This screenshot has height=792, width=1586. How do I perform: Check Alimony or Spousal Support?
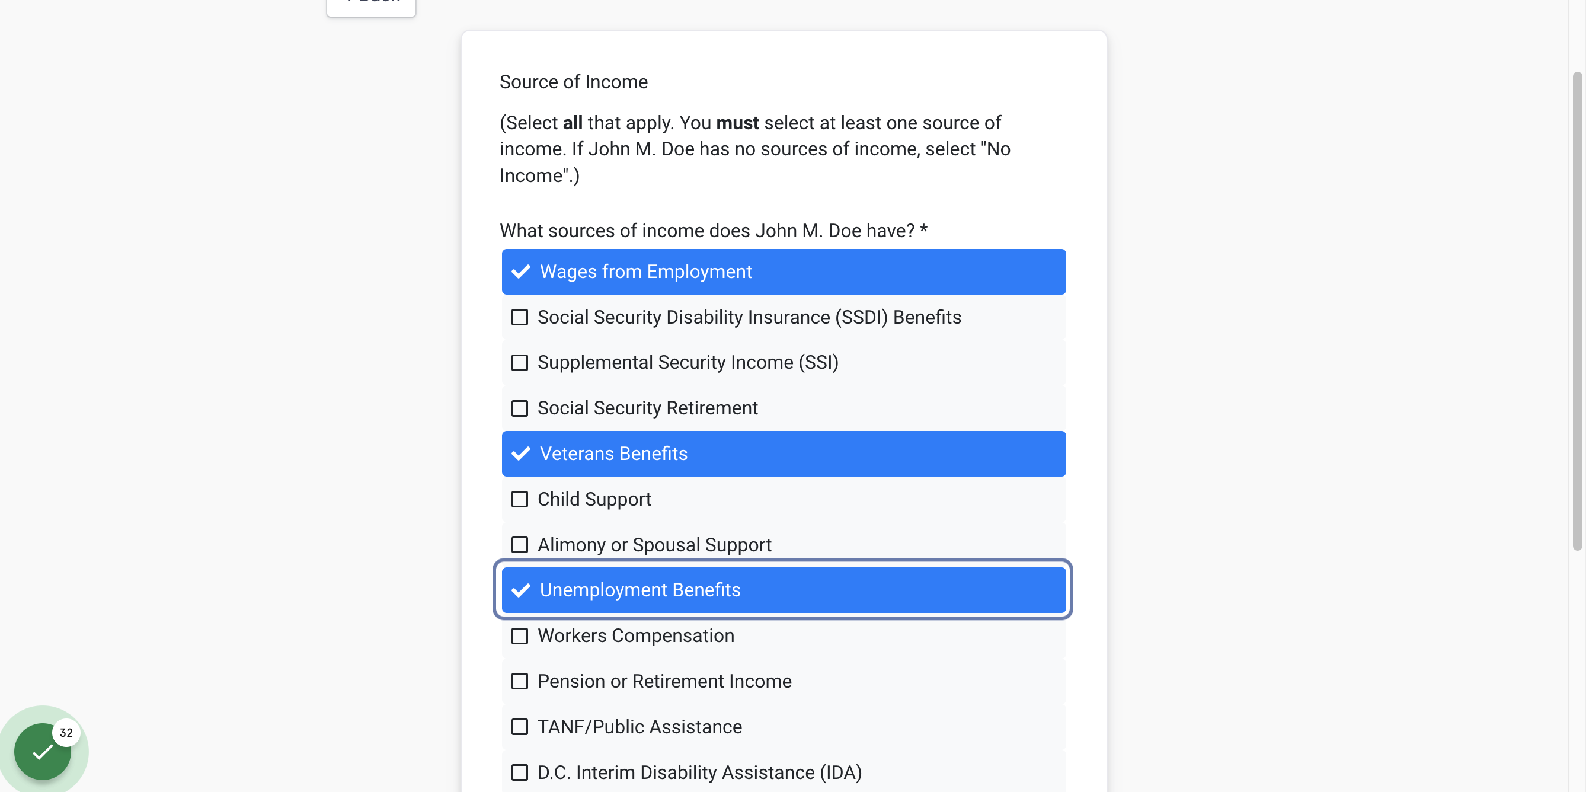point(783,544)
